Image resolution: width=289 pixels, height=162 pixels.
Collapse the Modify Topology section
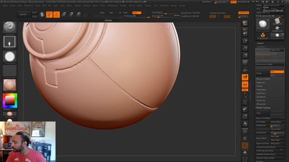pyautogui.click(x=263, y=108)
